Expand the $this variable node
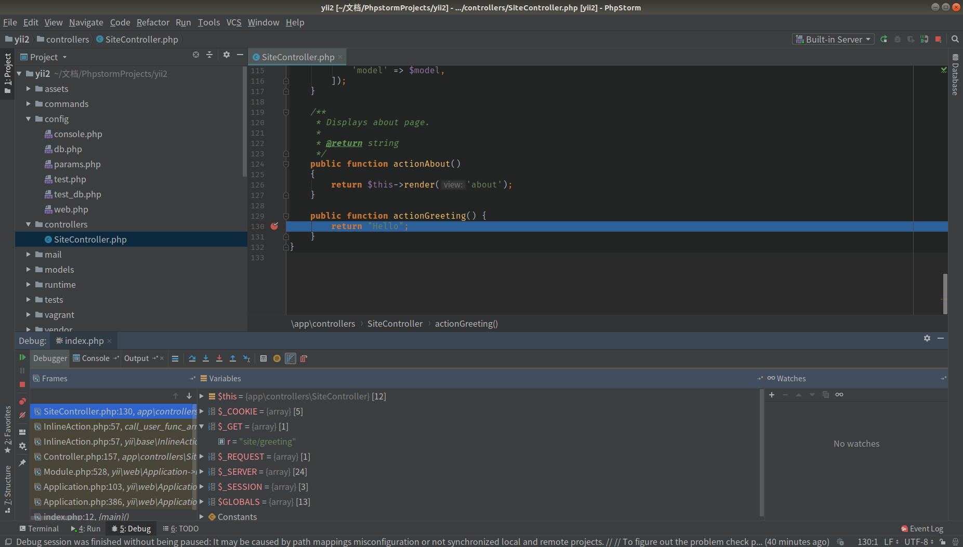 (202, 396)
